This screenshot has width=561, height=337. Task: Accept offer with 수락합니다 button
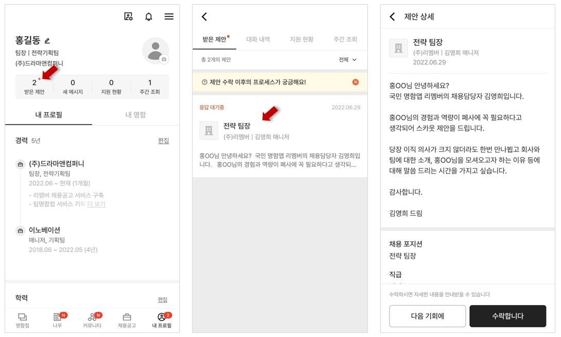[508, 316]
